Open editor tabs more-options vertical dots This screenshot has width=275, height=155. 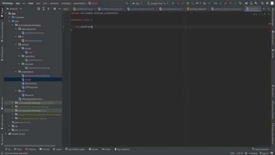pos(269,9)
